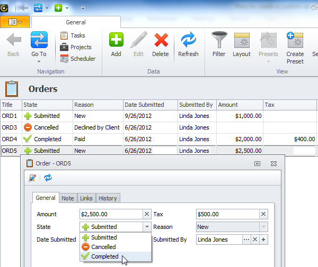Clear the Amount field value
The height and width of the screenshot is (267, 318).
click(x=147, y=214)
